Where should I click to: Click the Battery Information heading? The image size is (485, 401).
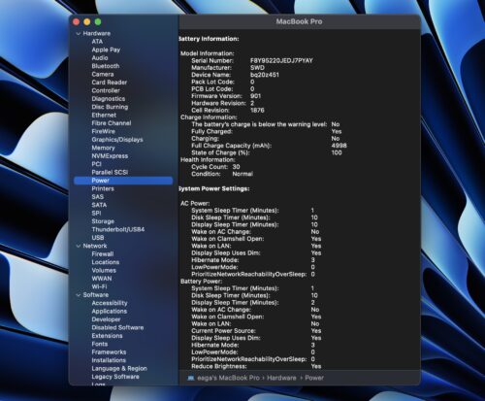[x=209, y=39]
